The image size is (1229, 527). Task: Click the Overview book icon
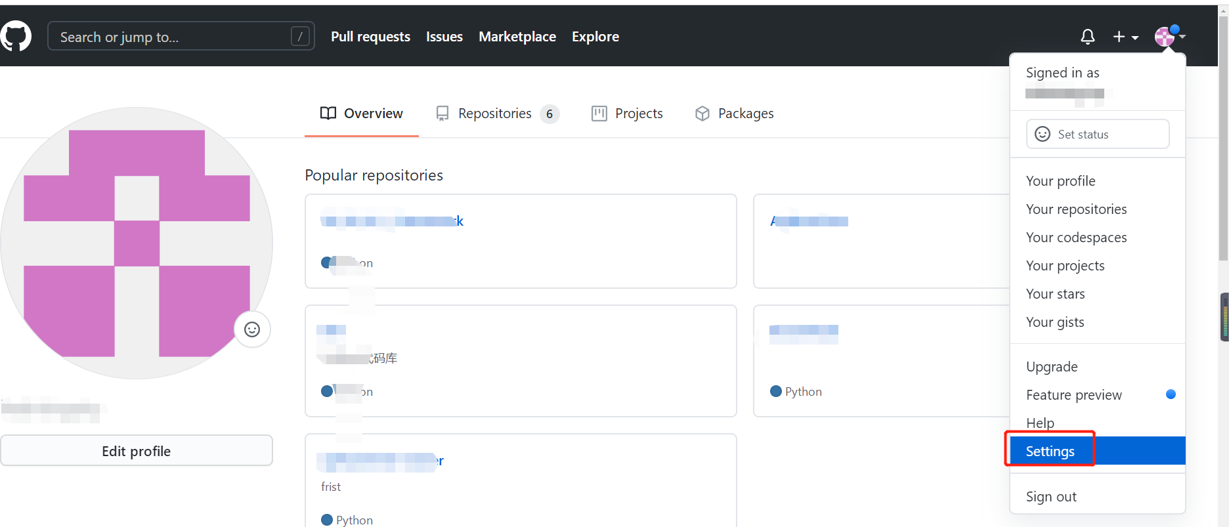(x=328, y=114)
